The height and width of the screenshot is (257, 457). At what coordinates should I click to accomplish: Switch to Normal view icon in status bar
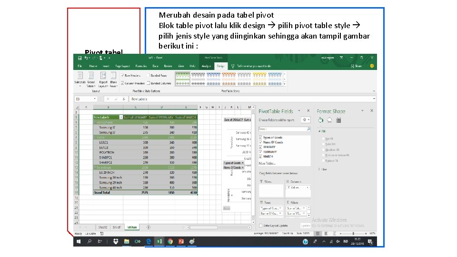coord(318,233)
